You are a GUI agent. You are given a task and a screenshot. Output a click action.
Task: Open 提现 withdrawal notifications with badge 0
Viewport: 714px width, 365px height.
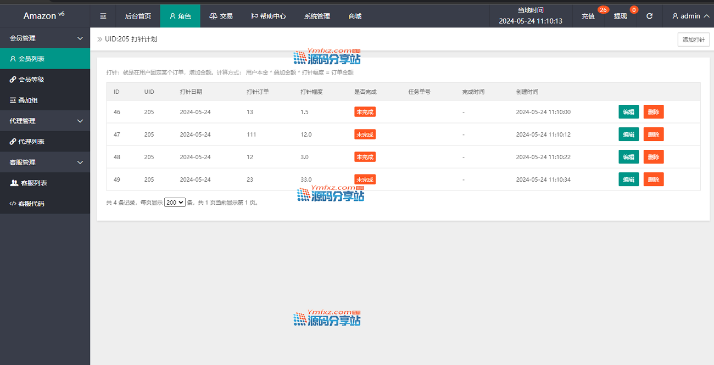coord(621,16)
